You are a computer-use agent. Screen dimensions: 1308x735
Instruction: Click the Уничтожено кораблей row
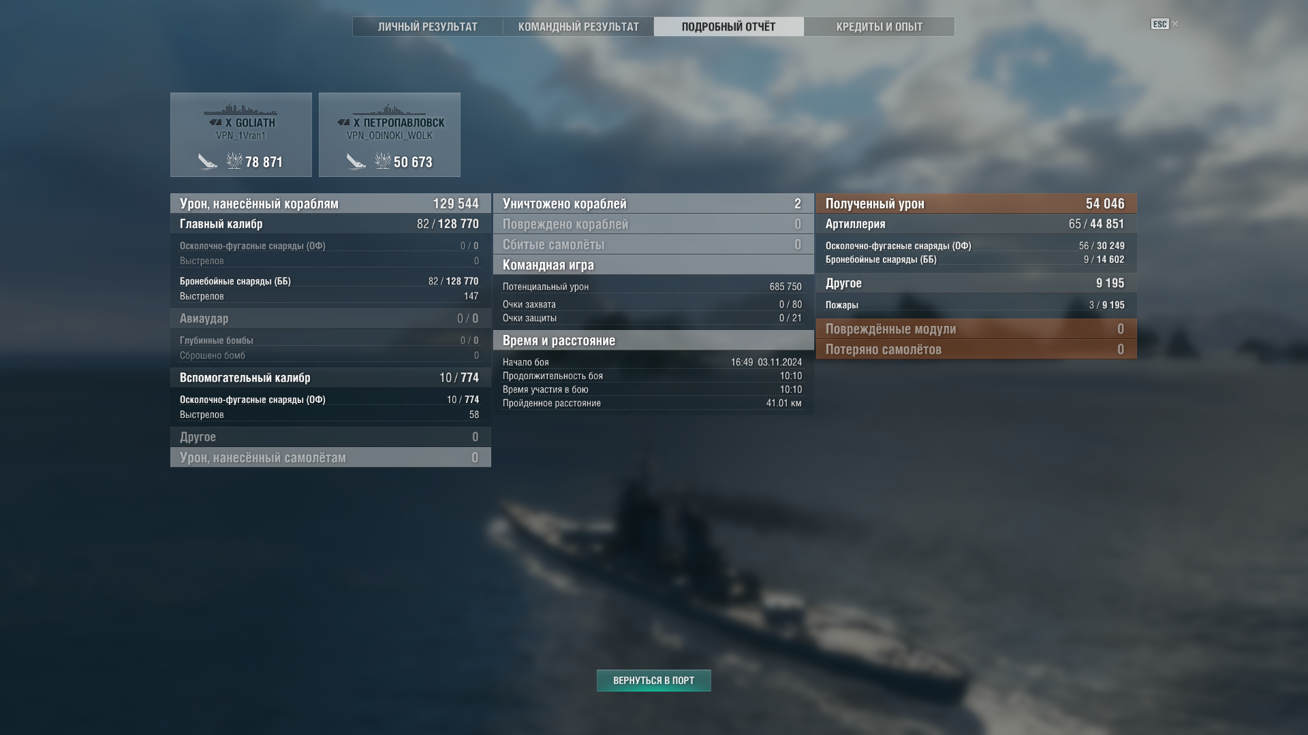point(653,203)
